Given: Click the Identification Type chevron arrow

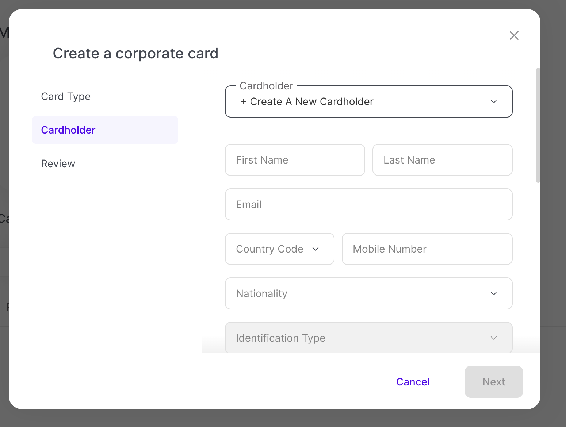Looking at the screenshot, I should [494, 338].
